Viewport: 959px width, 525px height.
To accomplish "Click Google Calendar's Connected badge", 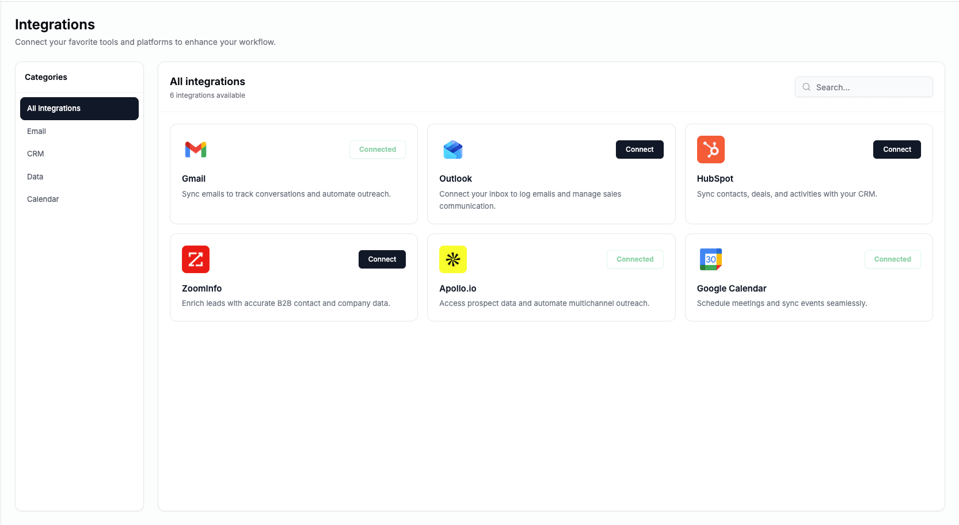I will click(x=892, y=259).
